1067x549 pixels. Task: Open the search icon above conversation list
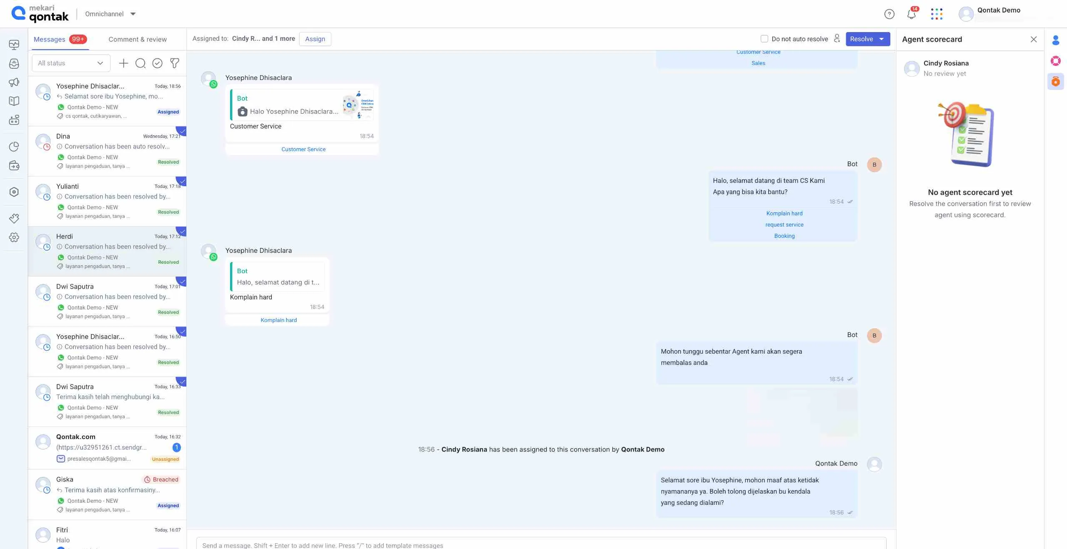tap(140, 63)
